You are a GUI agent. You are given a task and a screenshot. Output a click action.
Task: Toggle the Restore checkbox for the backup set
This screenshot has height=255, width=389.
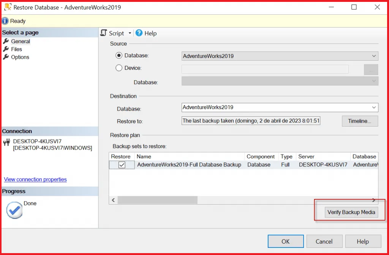(x=122, y=165)
